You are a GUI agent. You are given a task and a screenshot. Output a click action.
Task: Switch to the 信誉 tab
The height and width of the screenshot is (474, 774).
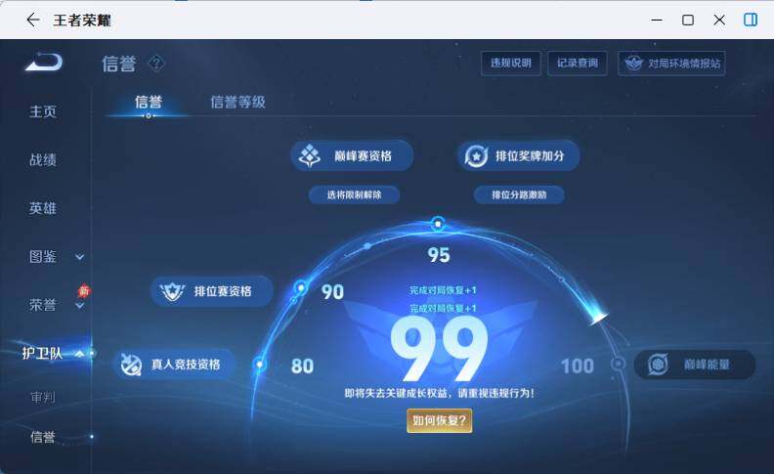coord(149,103)
